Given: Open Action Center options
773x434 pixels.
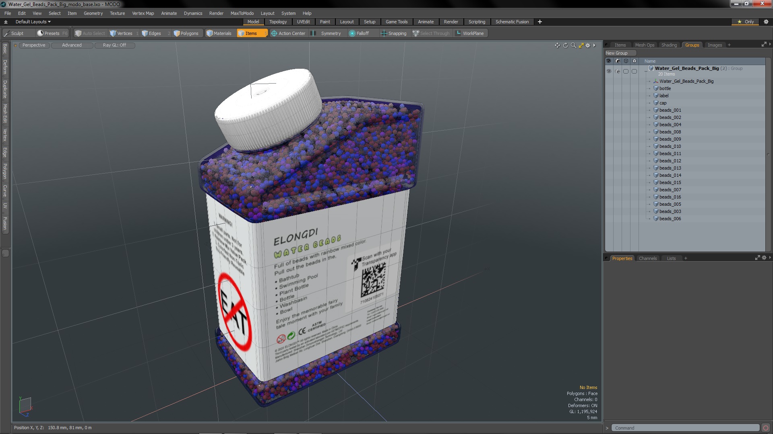Looking at the screenshot, I should (x=288, y=33).
